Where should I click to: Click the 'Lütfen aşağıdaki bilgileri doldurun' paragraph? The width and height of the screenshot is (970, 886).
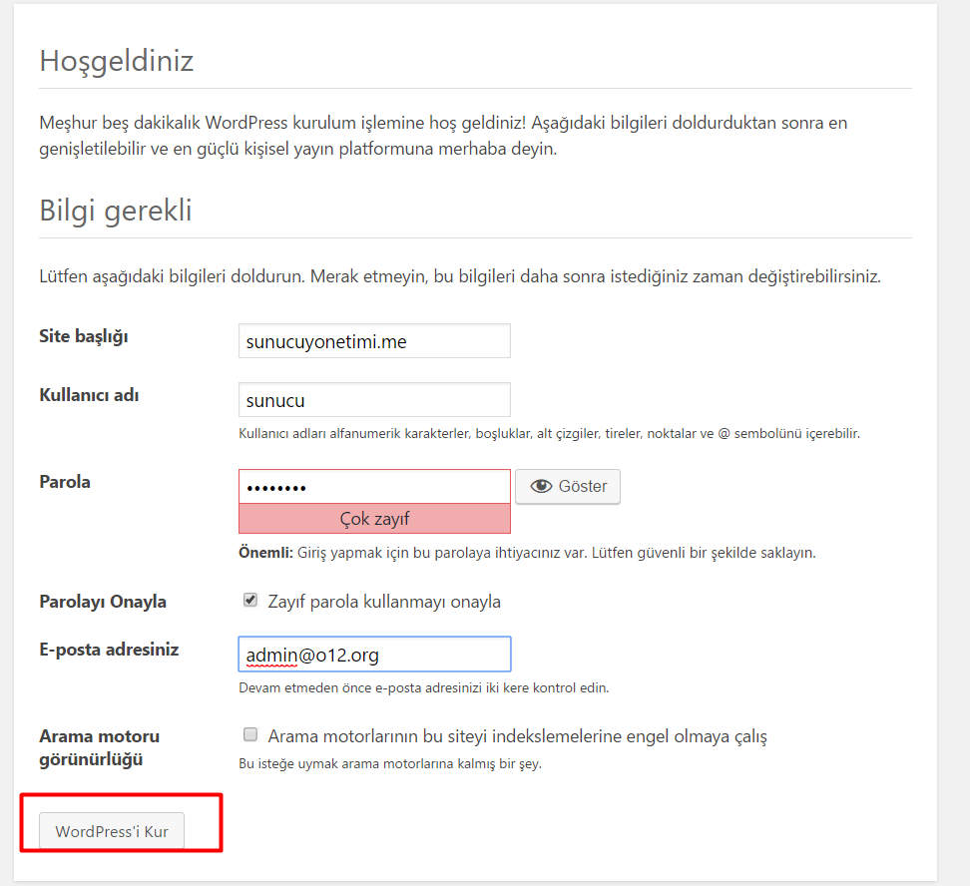[x=460, y=276]
